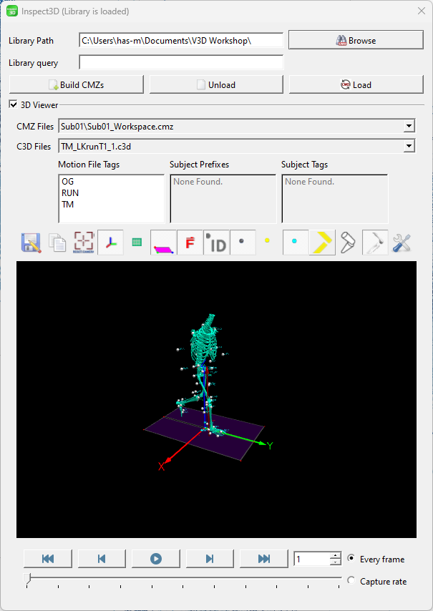Jump to the first frame

pyautogui.click(x=48, y=559)
